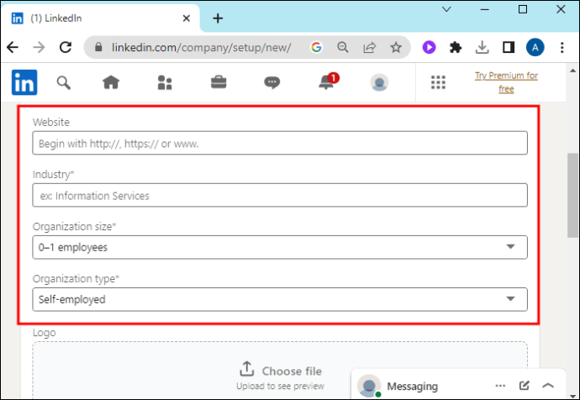The width and height of the screenshot is (580, 400).
Task: Open Notifications bell icon
Action: point(326,82)
